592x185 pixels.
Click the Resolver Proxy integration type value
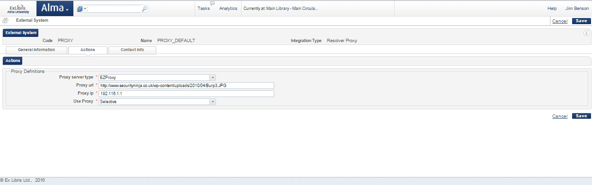[x=342, y=41]
